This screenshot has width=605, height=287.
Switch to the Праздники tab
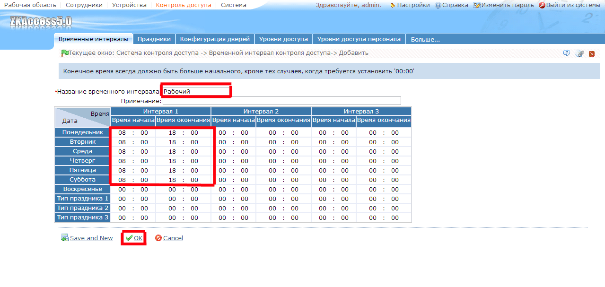pyautogui.click(x=154, y=39)
